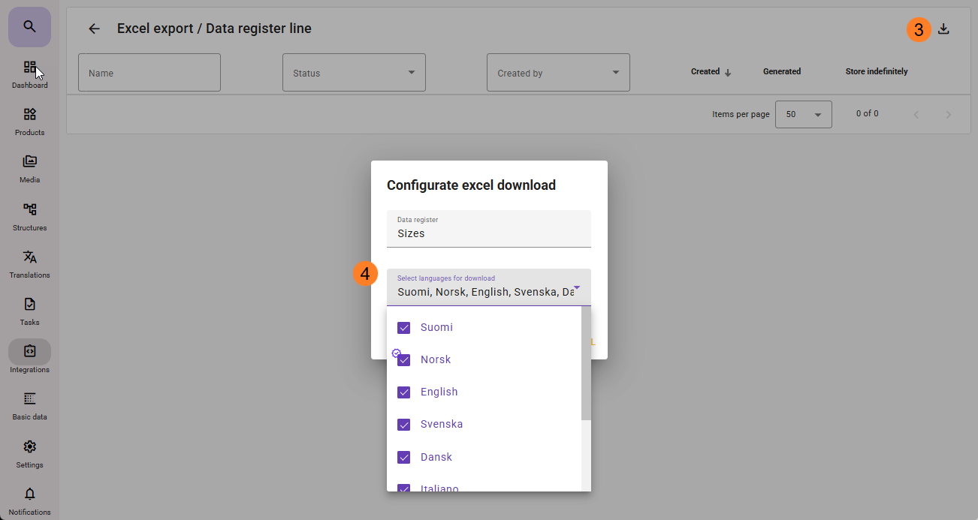Toggle the Dansk language checkbox
The image size is (978, 520).
pyautogui.click(x=403, y=458)
